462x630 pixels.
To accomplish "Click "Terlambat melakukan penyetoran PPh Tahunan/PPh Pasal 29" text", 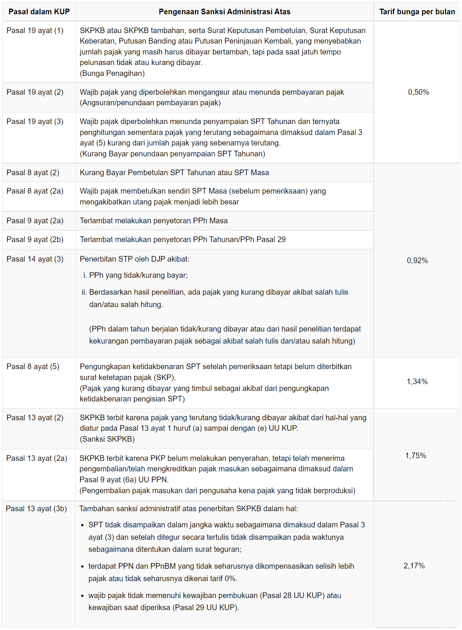I will [183, 240].
